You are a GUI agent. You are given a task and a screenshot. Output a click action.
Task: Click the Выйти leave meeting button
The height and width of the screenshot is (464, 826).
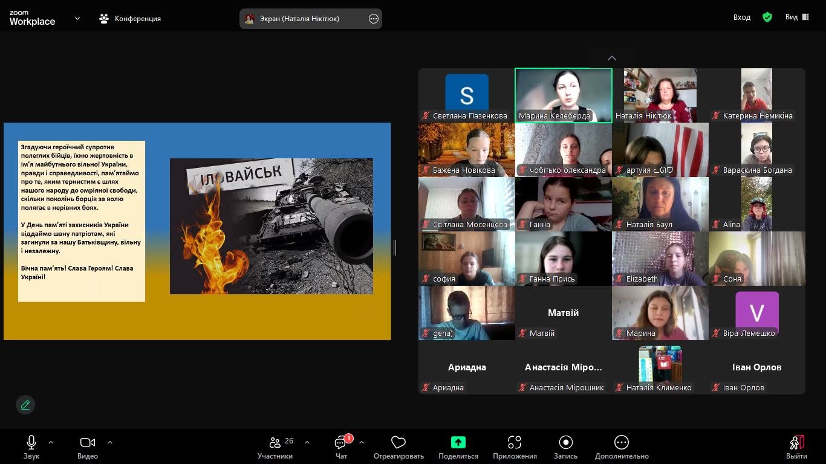[797, 448]
